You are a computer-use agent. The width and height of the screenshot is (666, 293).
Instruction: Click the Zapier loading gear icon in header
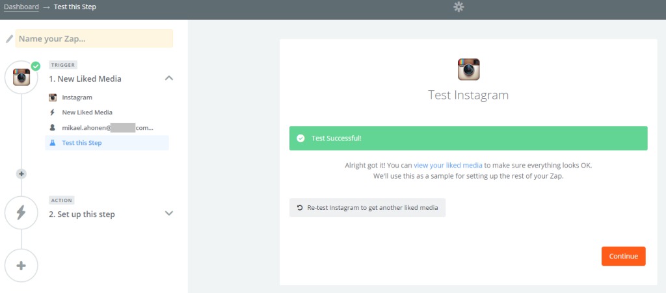[x=459, y=6]
